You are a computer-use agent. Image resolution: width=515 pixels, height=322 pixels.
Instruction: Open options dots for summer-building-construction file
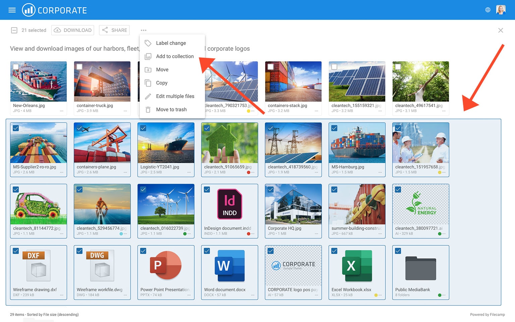click(380, 234)
